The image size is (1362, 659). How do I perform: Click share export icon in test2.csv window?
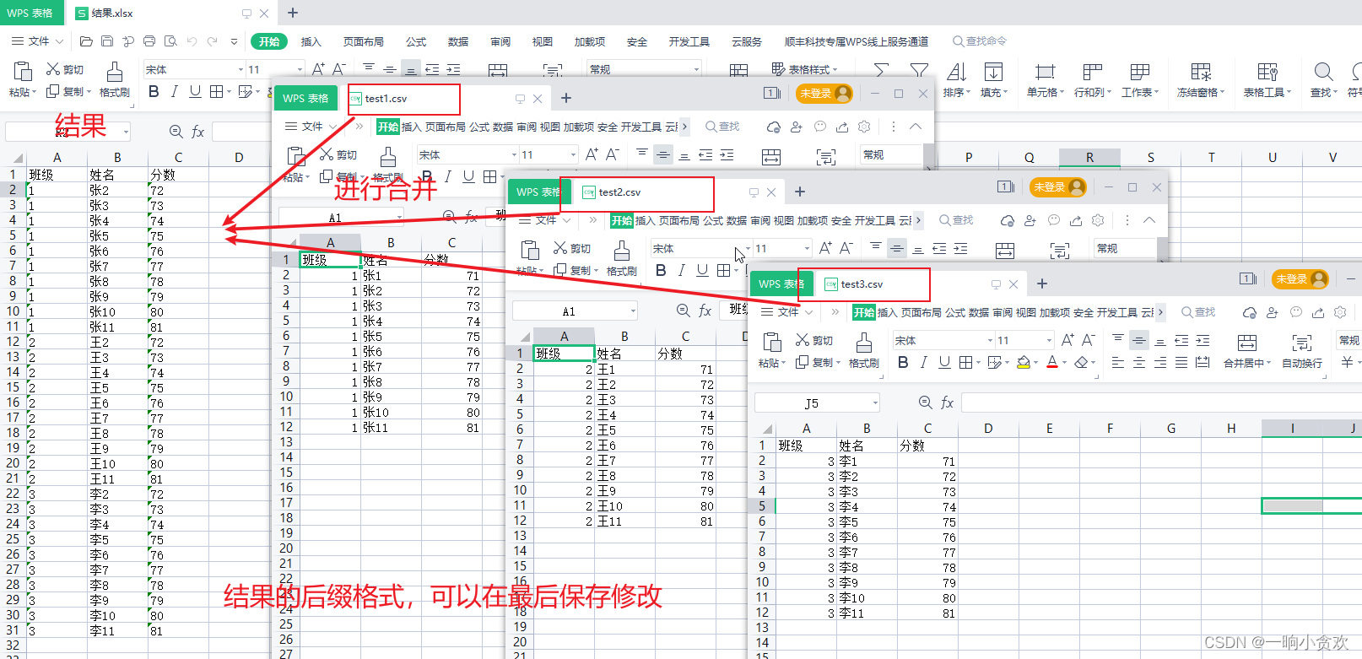(x=1076, y=220)
